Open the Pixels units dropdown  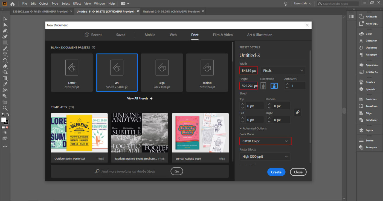point(283,70)
